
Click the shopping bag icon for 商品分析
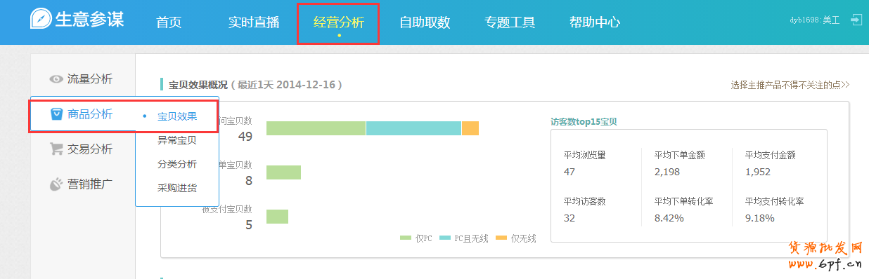pyautogui.click(x=57, y=114)
